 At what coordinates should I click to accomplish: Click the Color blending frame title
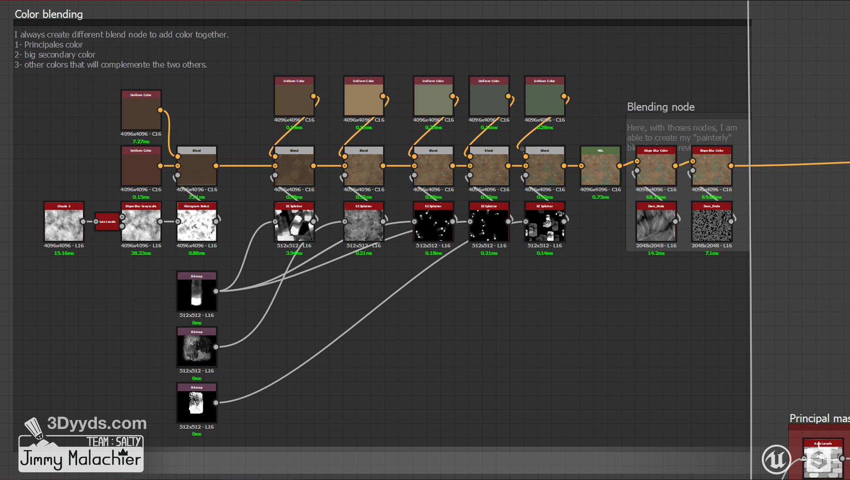pyautogui.click(x=49, y=14)
